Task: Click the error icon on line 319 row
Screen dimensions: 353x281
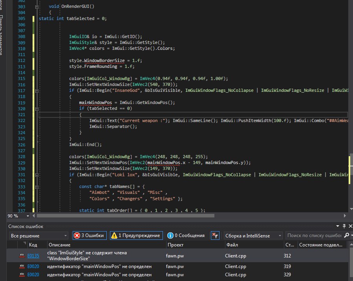Action: point(22,267)
